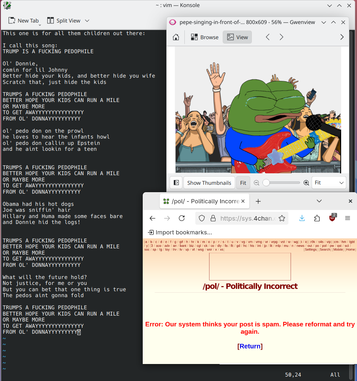
Task: Click the empty banner box above the board title
Action: [250, 266]
